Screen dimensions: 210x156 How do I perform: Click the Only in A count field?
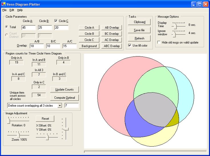pyautogui.click(x=16, y=62)
